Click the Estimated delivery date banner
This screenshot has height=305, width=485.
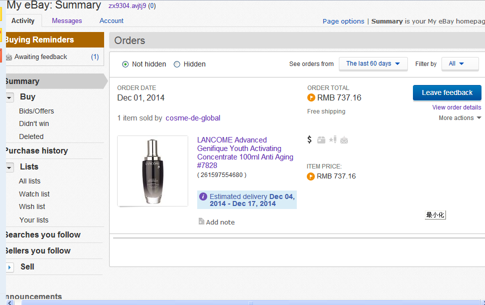(x=247, y=200)
